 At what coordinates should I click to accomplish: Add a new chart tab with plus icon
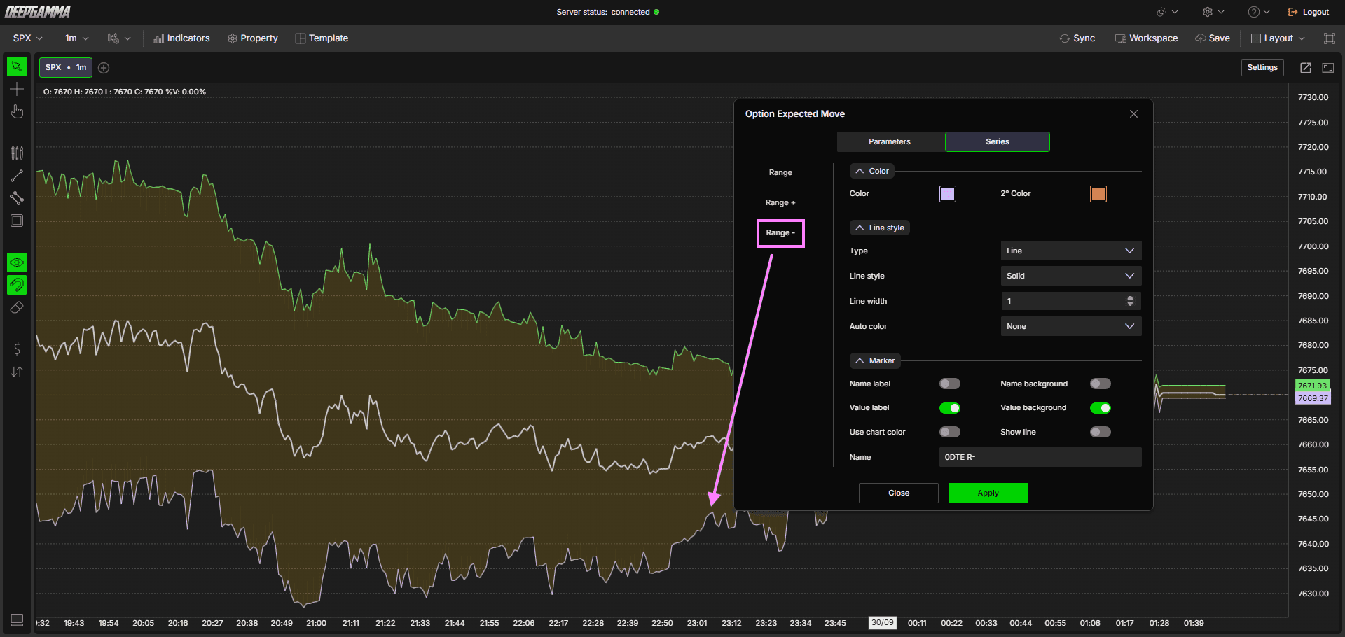point(104,68)
